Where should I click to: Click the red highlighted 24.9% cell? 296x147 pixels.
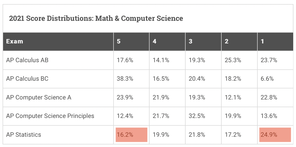tap(275, 134)
